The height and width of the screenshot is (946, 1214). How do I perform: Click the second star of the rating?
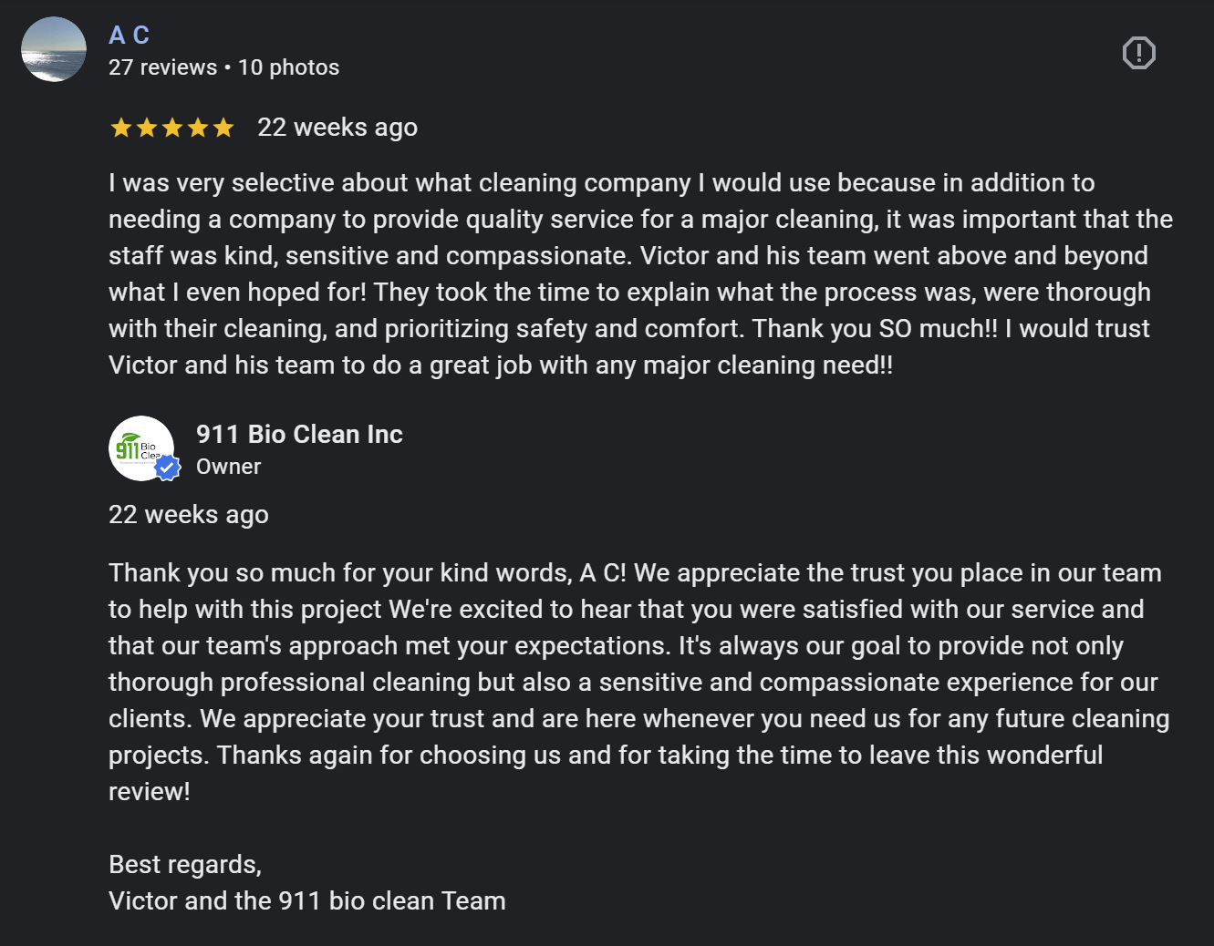pyautogui.click(x=146, y=128)
